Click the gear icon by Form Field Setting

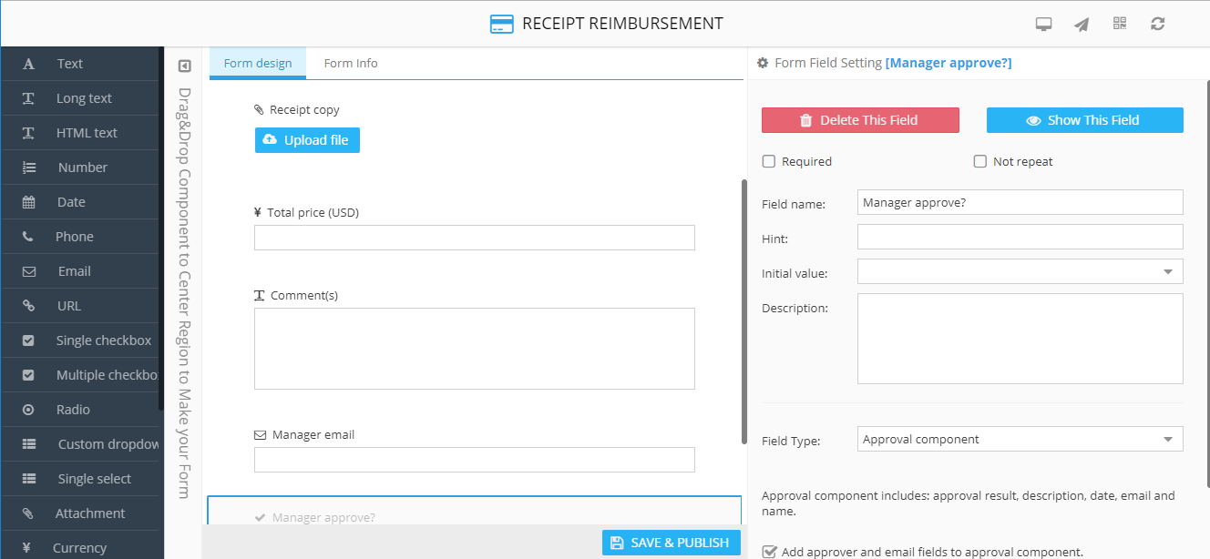[763, 63]
